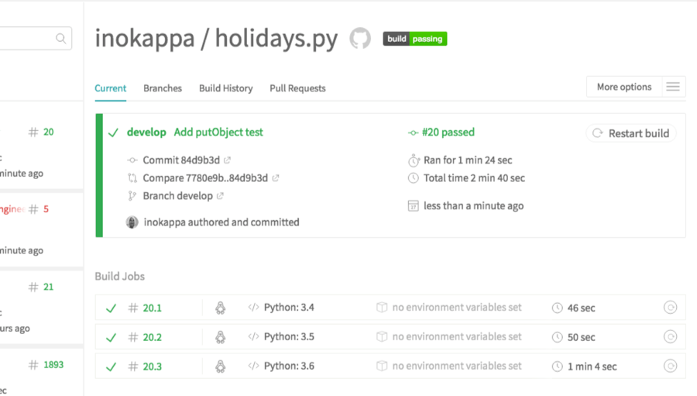The image size is (697, 396).
Task: Open the #20 passed build link
Action: [448, 133]
